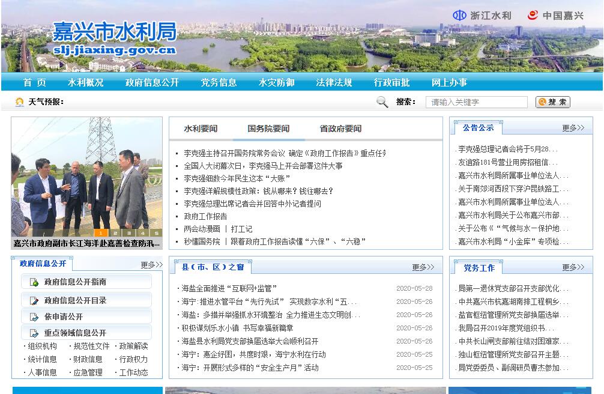Click the magnifying glass icon beside 搜索
The width and height of the screenshot is (604, 394).
pos(382,102)
